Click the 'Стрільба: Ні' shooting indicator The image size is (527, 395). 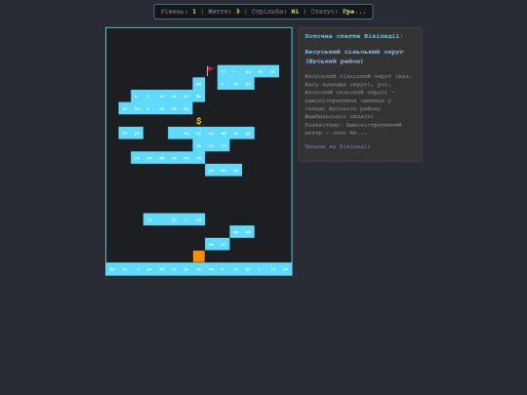click(x=275, y=12)
